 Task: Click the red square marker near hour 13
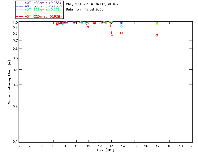pyautogui.click(x=112, y=35)
